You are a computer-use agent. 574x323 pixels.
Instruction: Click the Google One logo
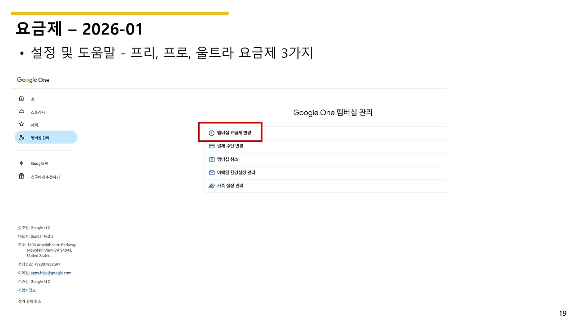(x=33, y=80)
